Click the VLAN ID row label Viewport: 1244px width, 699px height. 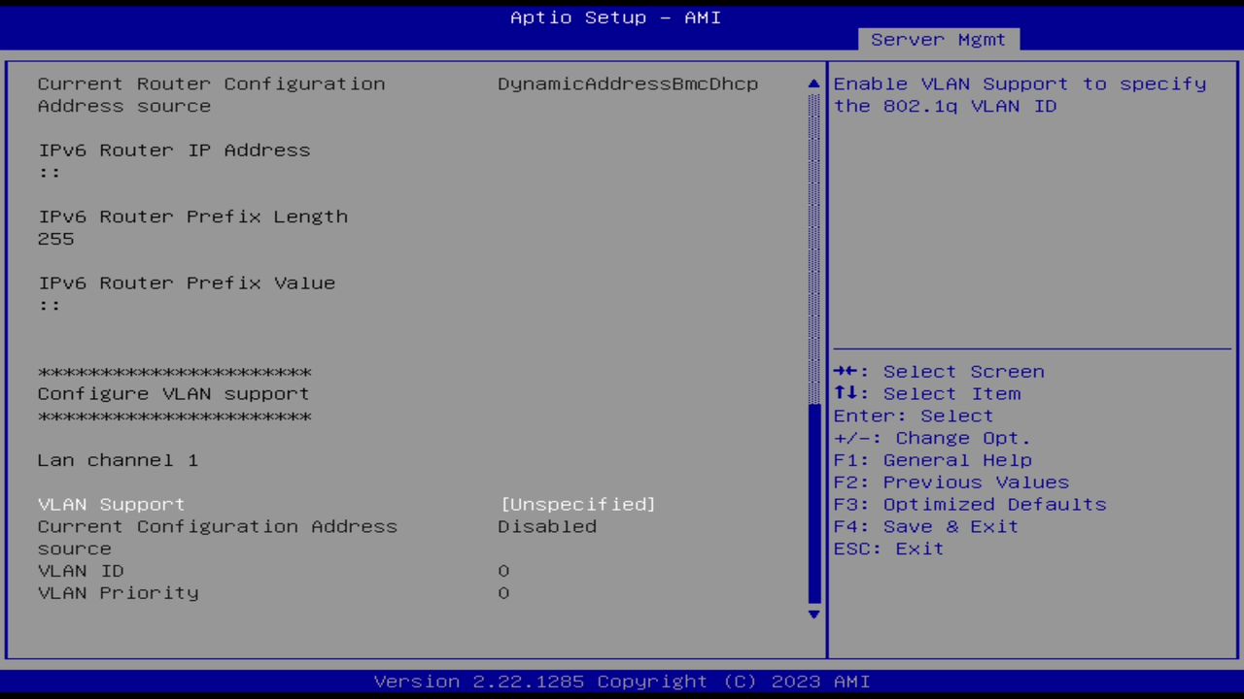[81, 571]
